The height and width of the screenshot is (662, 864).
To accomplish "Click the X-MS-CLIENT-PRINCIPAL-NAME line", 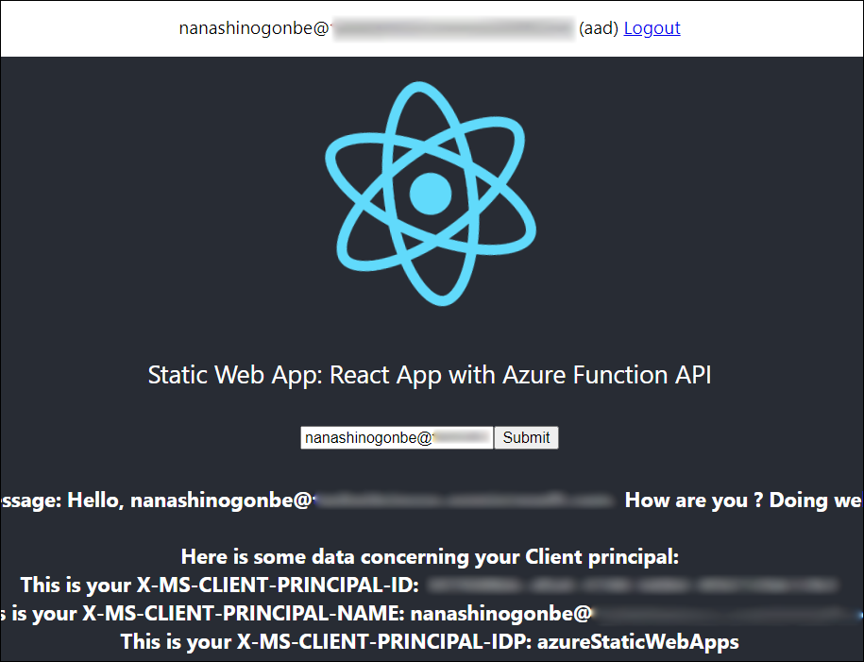I will [x=431, y=614].
